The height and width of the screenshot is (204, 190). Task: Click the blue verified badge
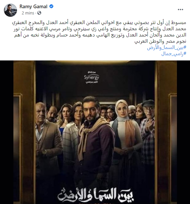(51, 6)
